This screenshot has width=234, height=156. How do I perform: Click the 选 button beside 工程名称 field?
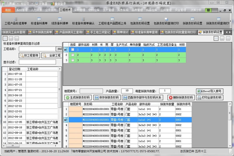click(59, 49)
